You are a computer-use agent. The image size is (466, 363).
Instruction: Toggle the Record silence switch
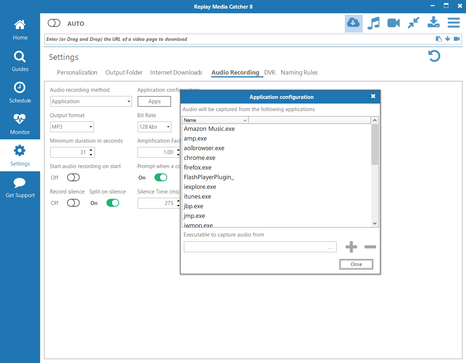tap(73, 203)
